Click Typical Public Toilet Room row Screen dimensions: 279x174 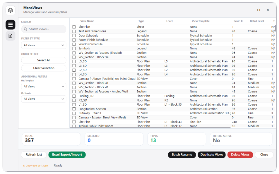pyautogui.click(x=96, y=126)
